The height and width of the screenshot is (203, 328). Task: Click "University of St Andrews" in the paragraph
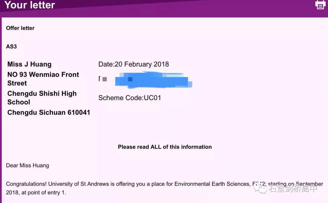pyautogui.click(x=77, y=184)
